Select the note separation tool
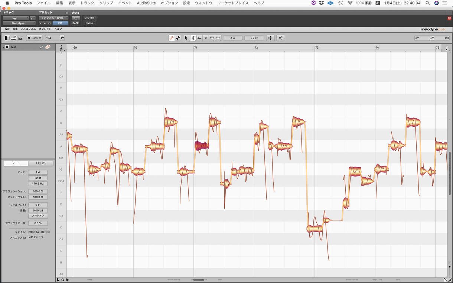Viewport: 453px width, 283px height. pos(218,38)
